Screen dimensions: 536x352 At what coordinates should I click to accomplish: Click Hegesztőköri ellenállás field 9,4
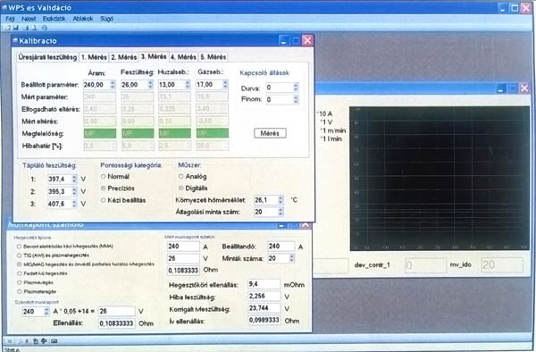[x=264, y=284]
